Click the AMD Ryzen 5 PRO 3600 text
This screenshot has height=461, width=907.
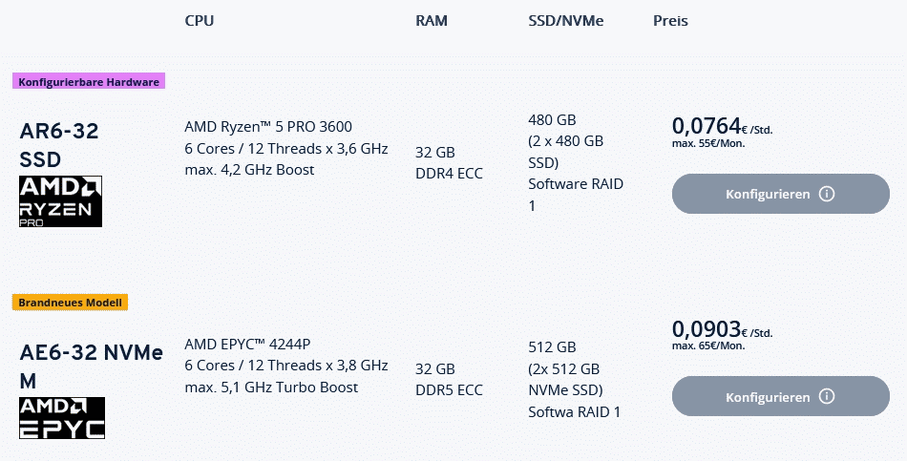click(273, 127)
